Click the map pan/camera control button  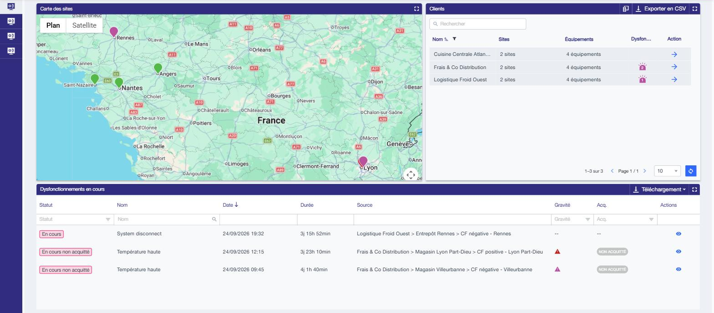[x=411, y=175]
